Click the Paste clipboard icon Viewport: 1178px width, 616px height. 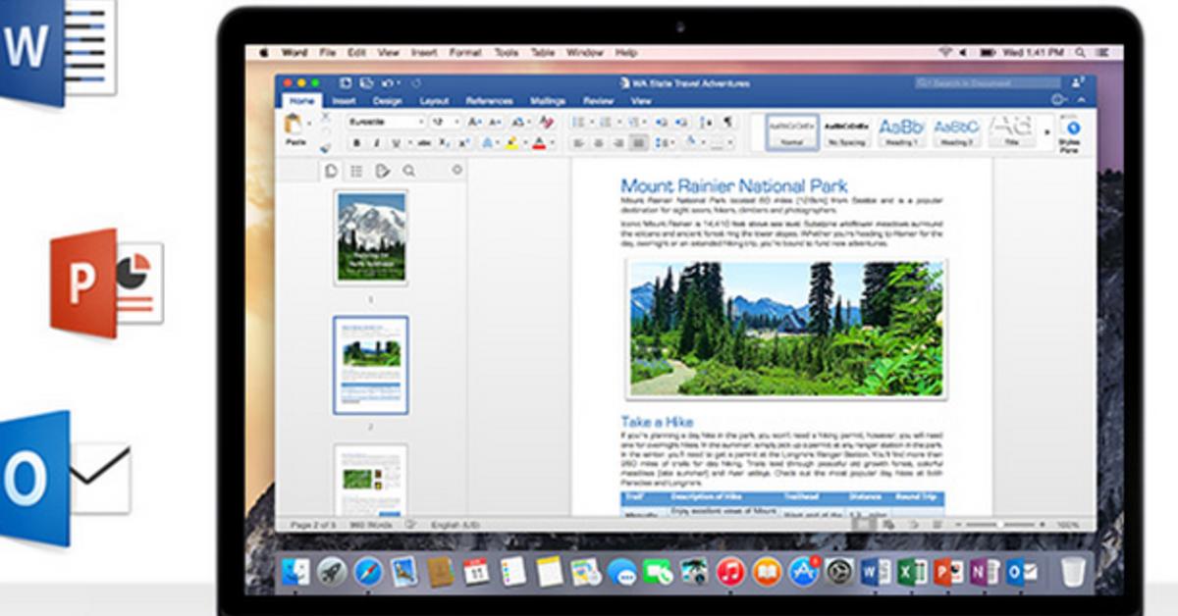294,125
